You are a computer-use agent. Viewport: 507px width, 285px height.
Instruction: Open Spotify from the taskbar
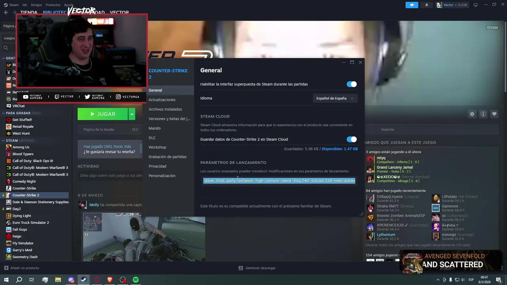point(135,279)
